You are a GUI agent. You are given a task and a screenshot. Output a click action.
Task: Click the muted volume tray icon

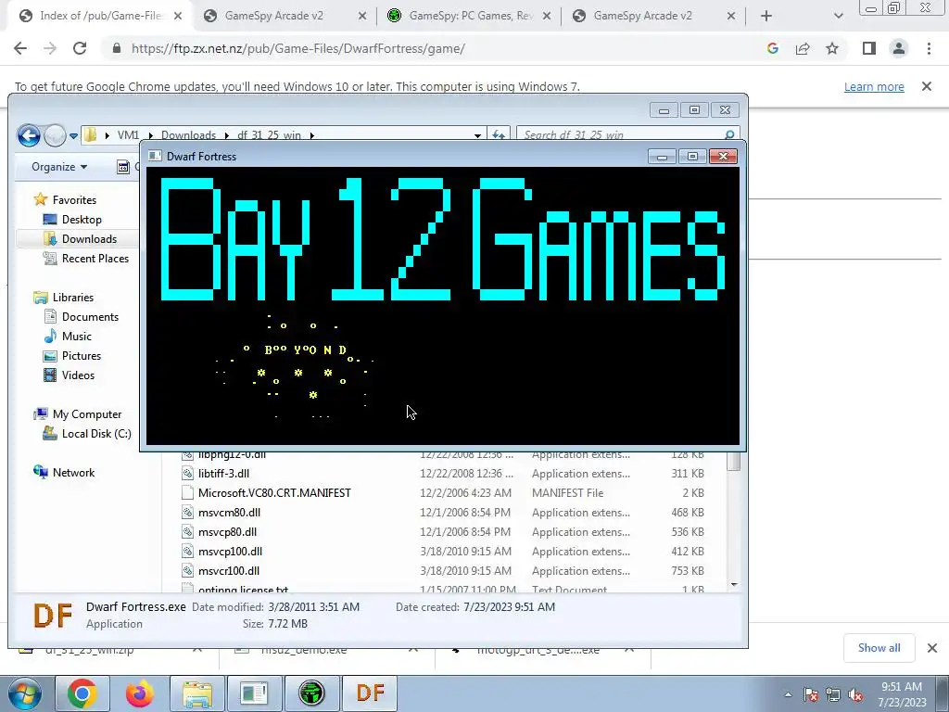[855, 695]
